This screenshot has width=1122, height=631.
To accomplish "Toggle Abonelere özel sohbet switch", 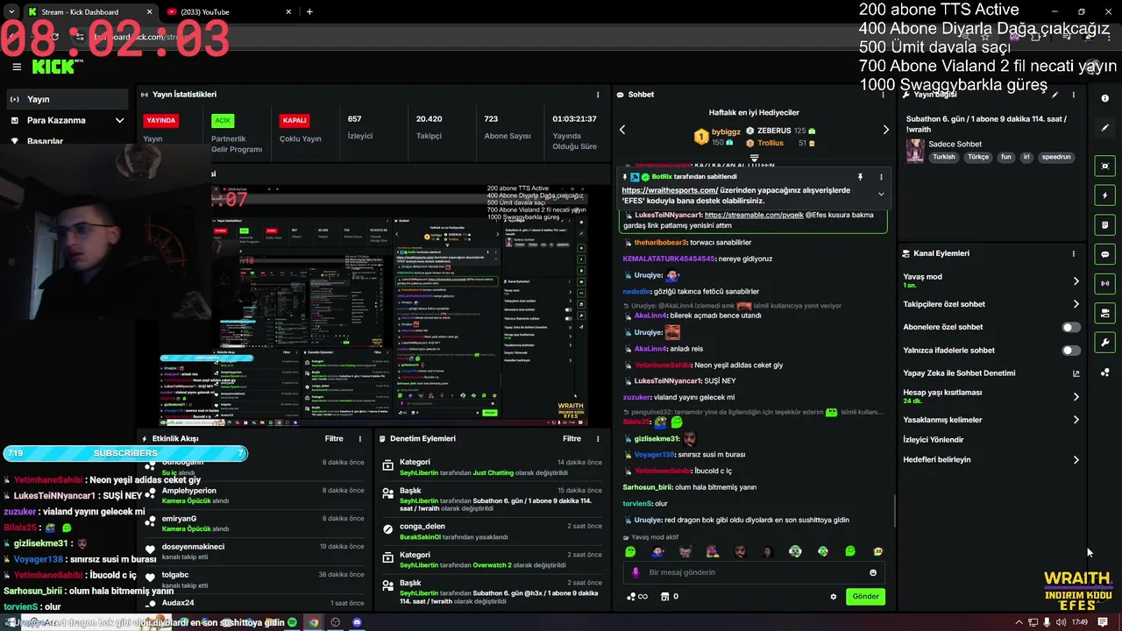I will point(1071,327).
